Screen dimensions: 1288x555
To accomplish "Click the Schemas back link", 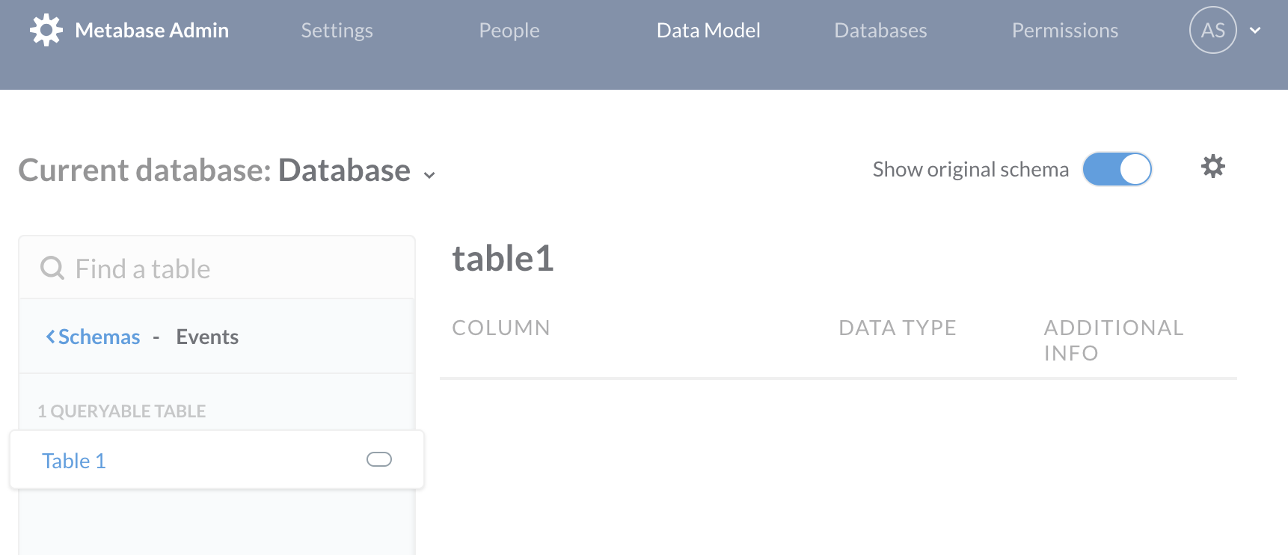I will pos(99,337).
